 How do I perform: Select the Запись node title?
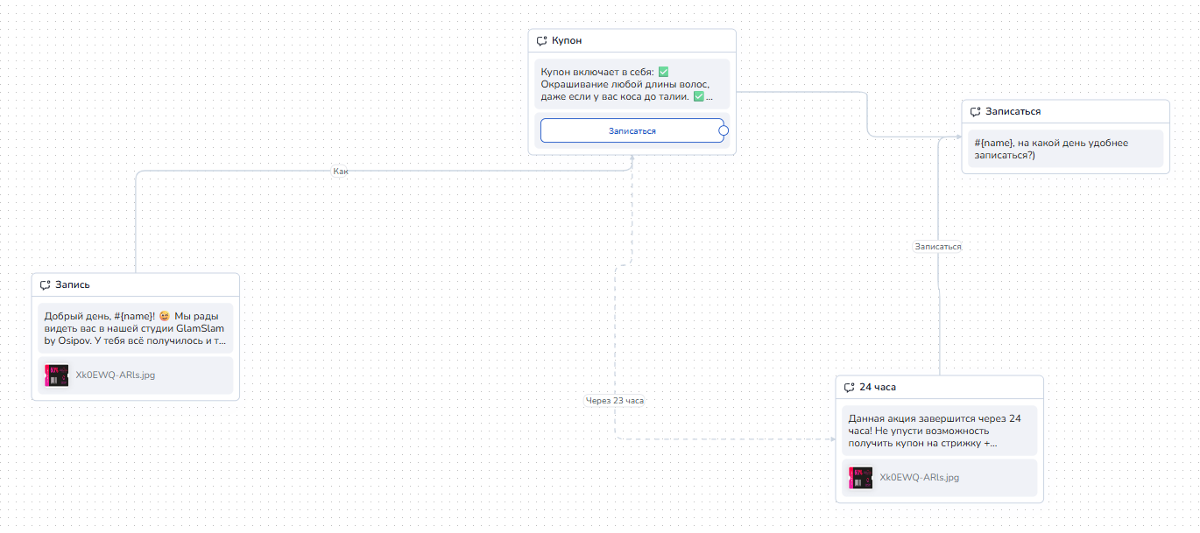[73, 285]
